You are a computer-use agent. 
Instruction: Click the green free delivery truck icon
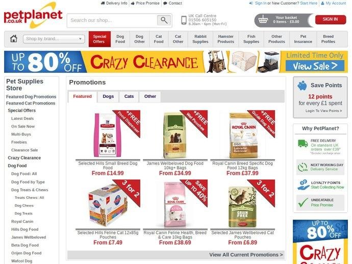pos(303,143)
